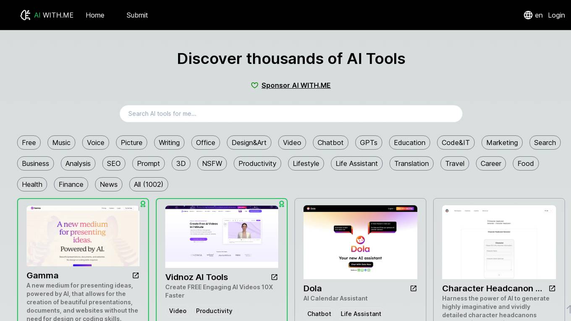Open the Submit menu item

pos(137,15)
